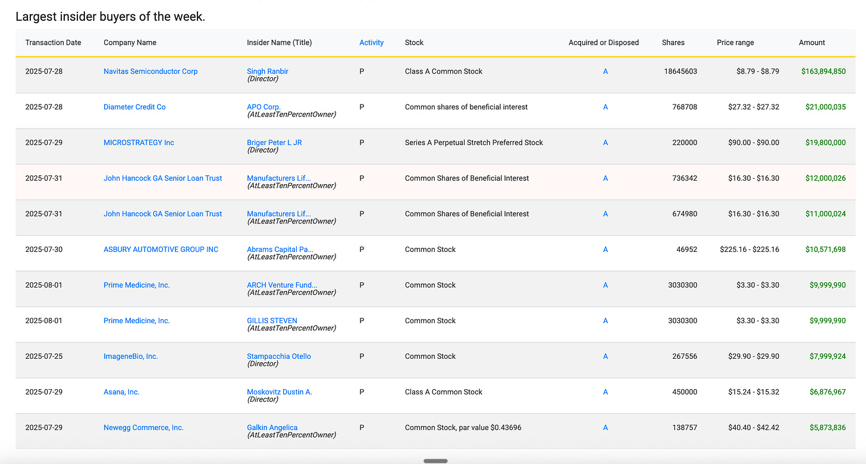This screenshot has width=866, height=464.
Task: Click the 'A' link in MICROSTRATEGY row
Action: click(605, 143)
